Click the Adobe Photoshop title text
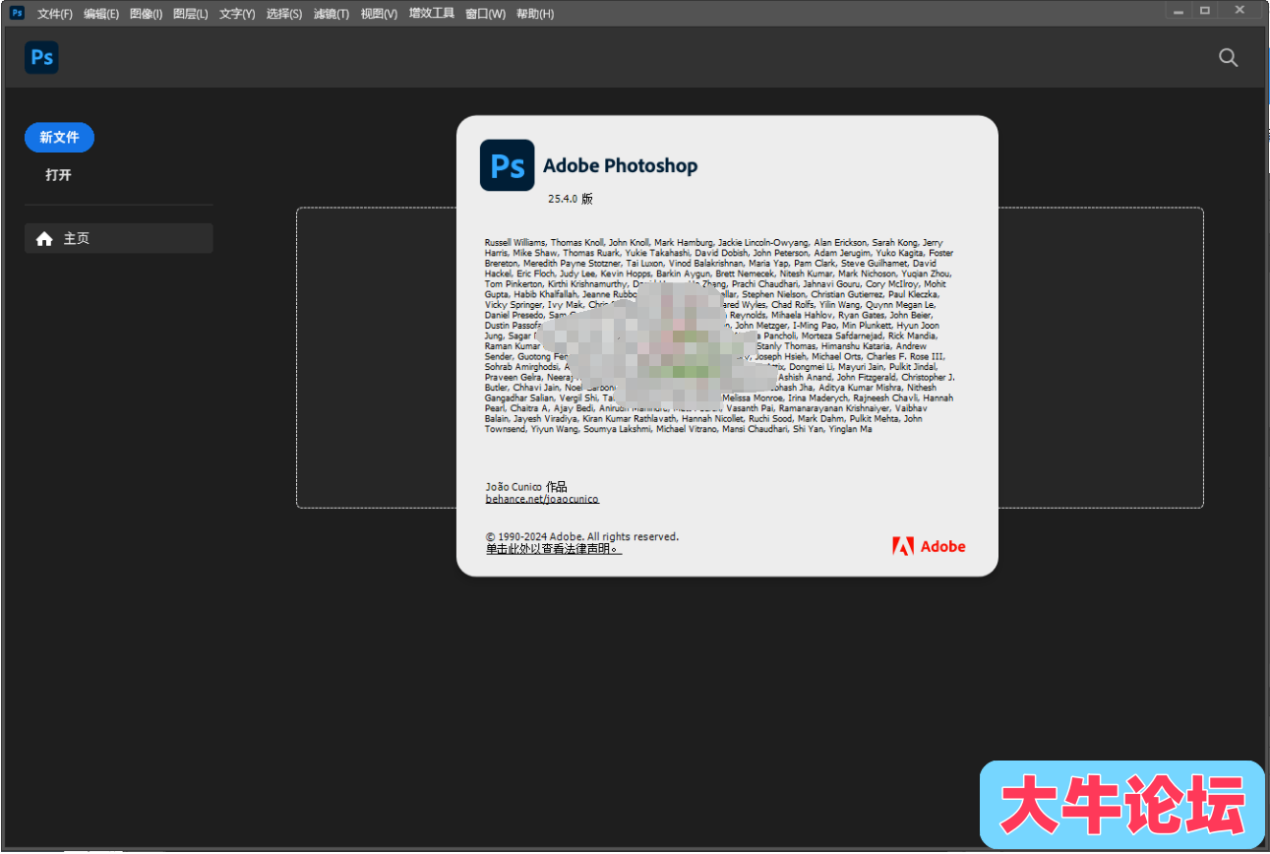Screen dimensions: 1270x854 pos(620,165)
